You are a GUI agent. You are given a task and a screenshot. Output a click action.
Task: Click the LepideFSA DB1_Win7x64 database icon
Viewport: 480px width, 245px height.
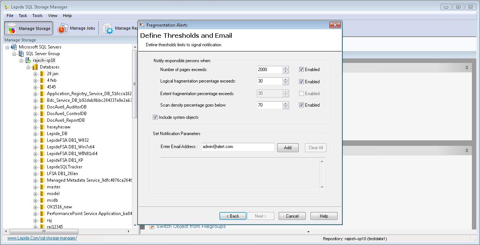click(42, 147)
